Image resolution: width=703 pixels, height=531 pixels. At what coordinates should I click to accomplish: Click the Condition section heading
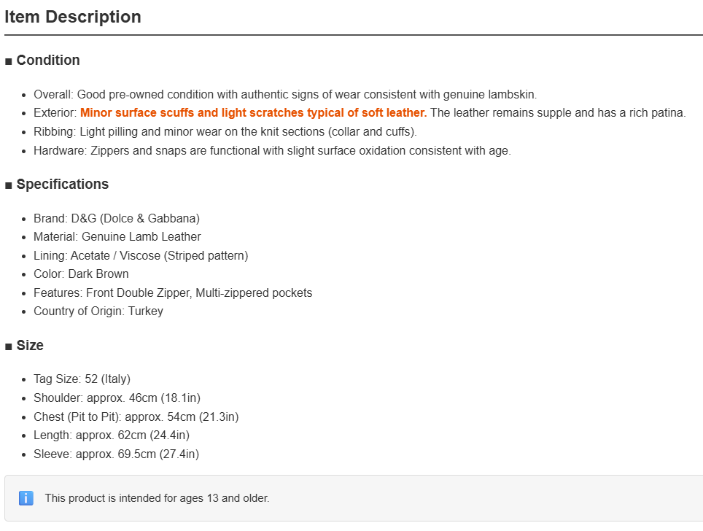click(x=48, y=60)
